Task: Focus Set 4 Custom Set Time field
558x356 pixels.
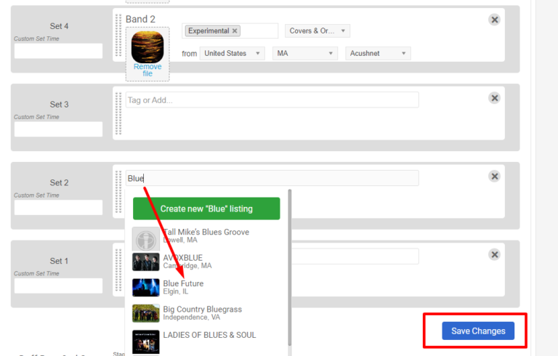Action: [58, 51]
